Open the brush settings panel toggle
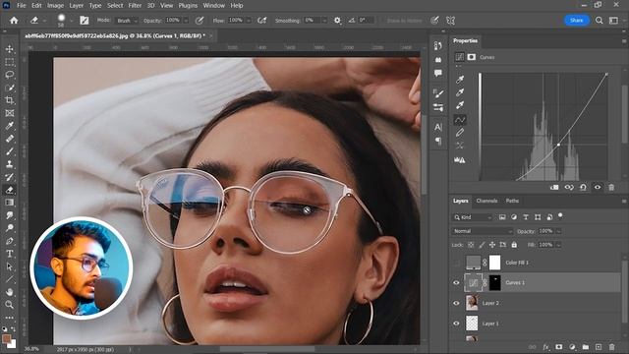The width and height of the screenshot is (629, 354). (84, 20)
